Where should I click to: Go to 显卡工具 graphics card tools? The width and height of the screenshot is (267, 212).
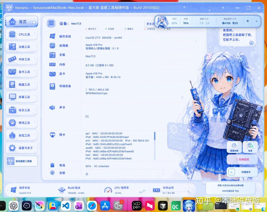(22, 72)
